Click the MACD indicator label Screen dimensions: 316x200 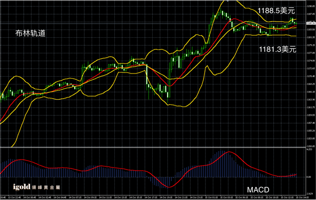(x=258, y=190)
